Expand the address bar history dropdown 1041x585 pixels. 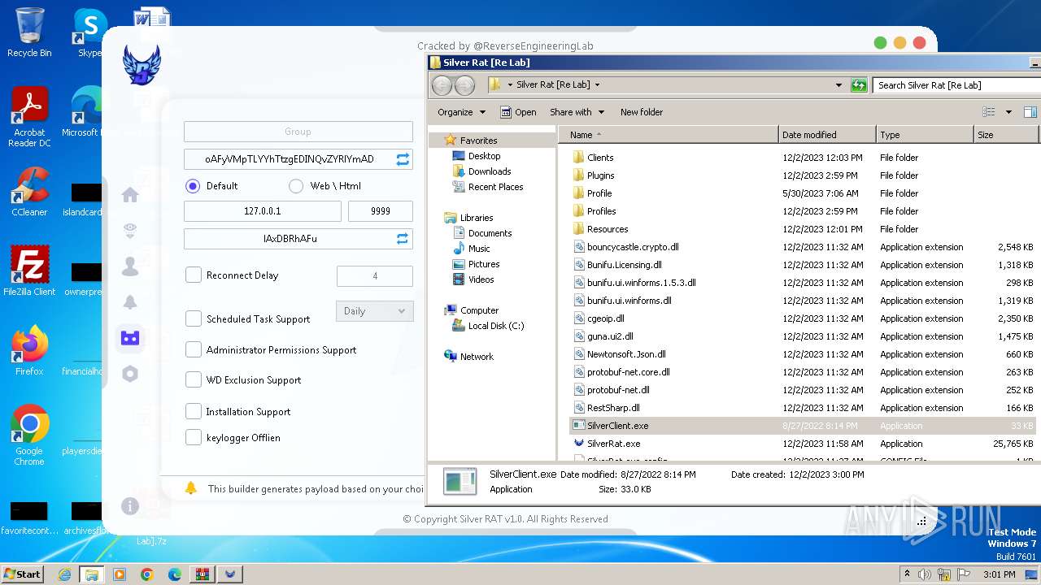tap(838, 84)
